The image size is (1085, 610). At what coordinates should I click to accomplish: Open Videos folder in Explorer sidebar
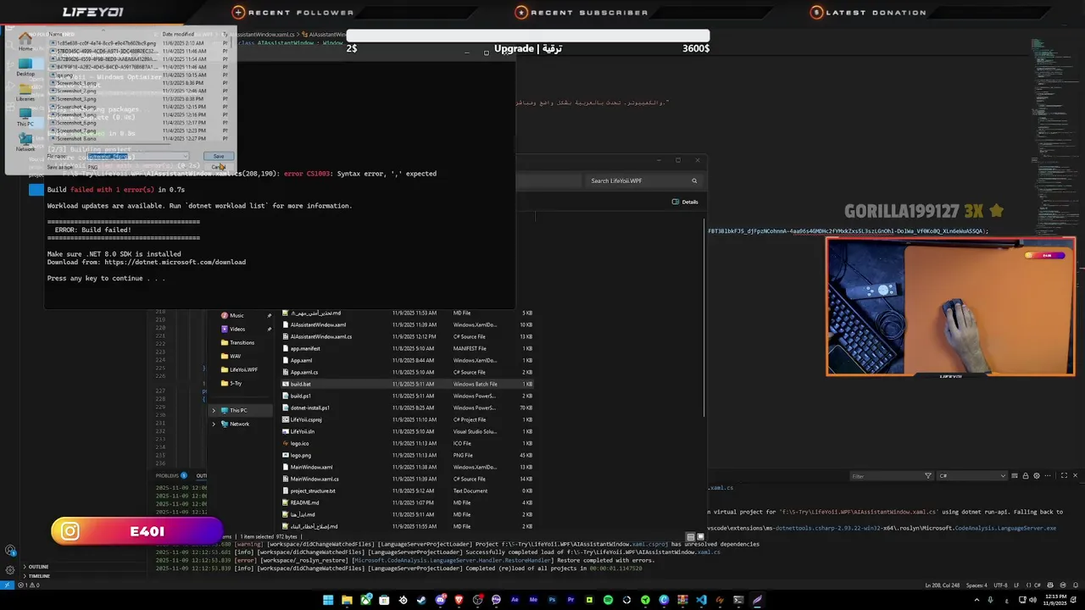237,329
